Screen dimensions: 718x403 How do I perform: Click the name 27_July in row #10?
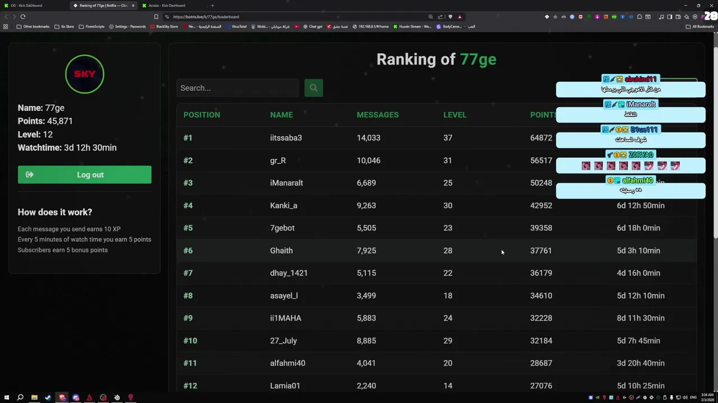click(283, 340)
